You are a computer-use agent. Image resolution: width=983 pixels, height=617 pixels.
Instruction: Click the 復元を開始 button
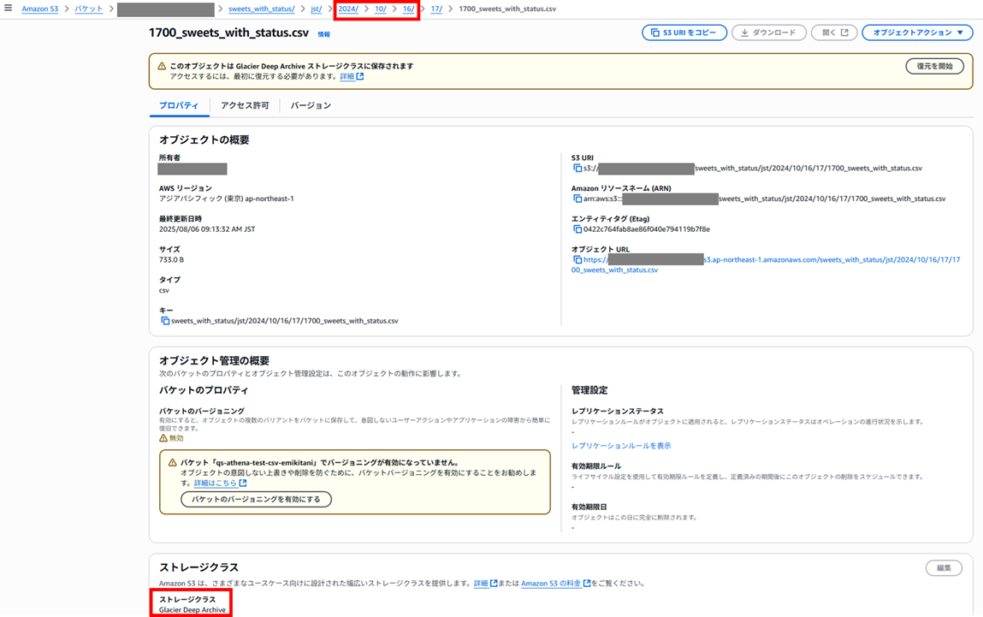(x=934, y=66)
